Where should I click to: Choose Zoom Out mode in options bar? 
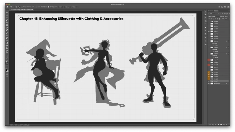click(19, 7)
